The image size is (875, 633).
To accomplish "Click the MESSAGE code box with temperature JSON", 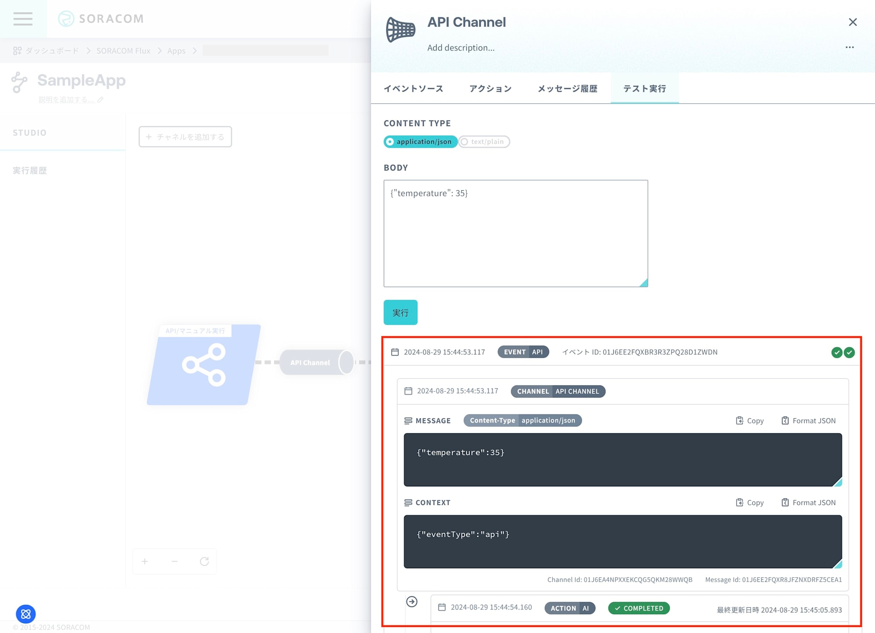I will 623,460.
